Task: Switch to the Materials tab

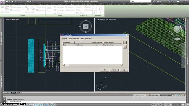Action: pyautogui.click(x=64, y=38)
